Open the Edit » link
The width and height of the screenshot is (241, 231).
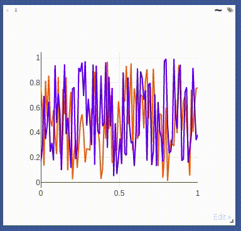coord(222,217)
